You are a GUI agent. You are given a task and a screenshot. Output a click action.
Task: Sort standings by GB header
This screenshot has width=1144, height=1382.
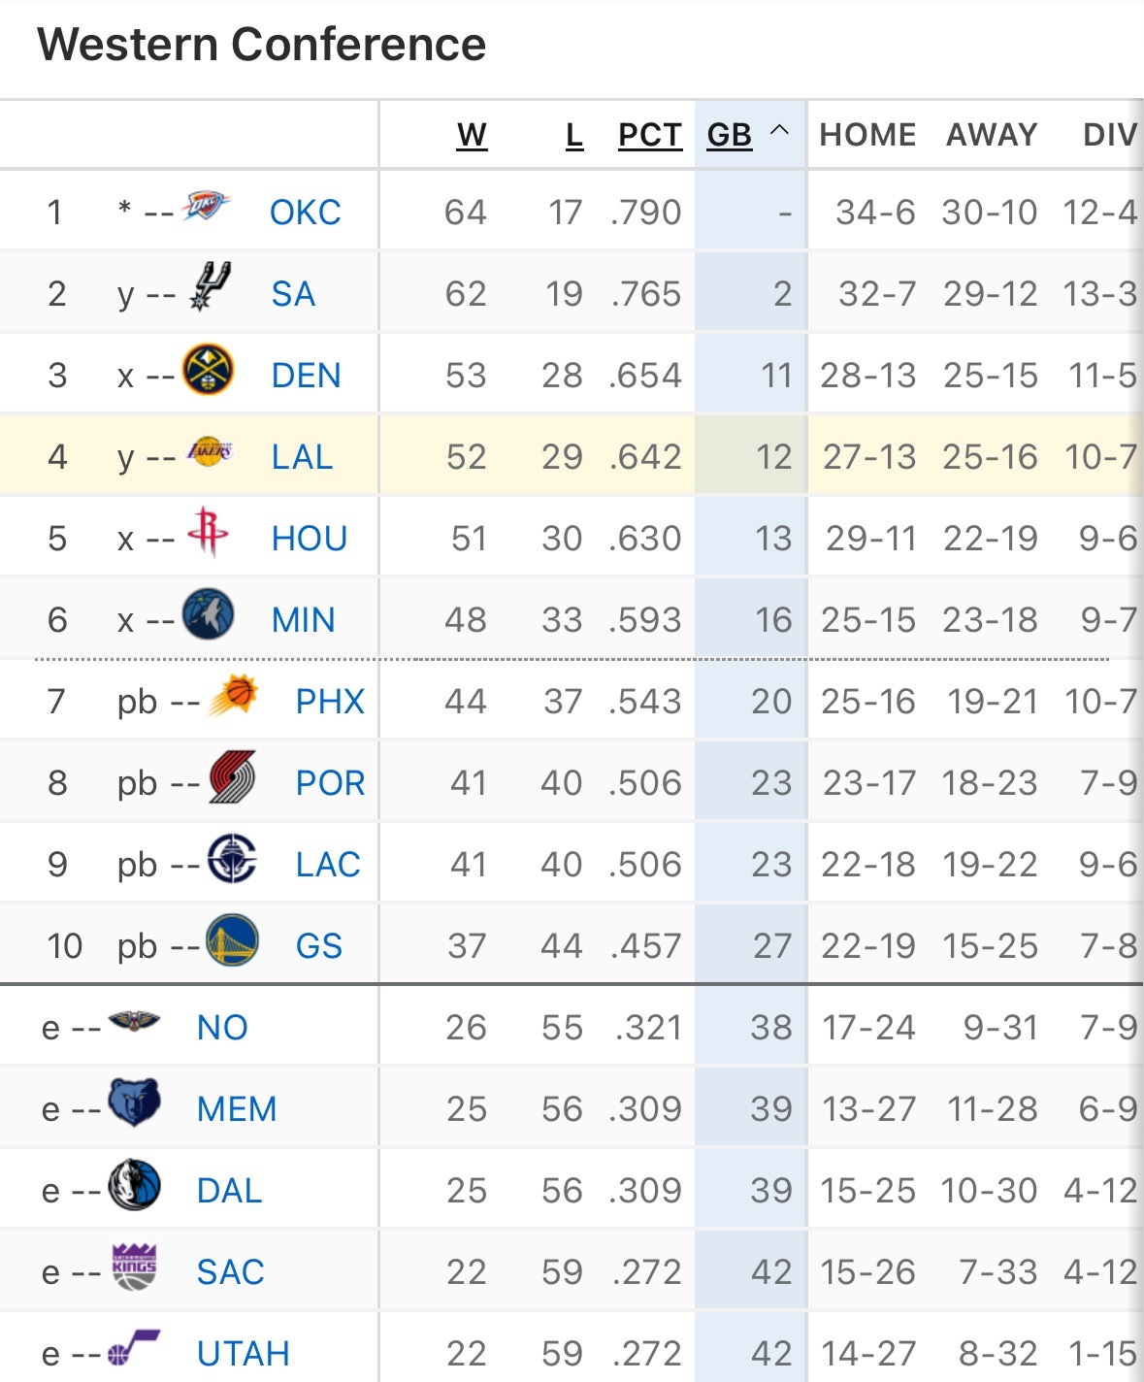tap(730, 135)
